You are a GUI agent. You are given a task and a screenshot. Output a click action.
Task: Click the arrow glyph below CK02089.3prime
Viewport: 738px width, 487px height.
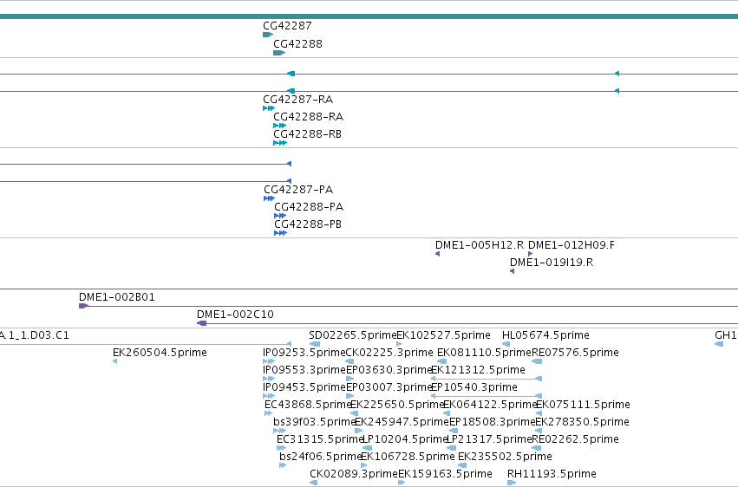tap(313, 483)
